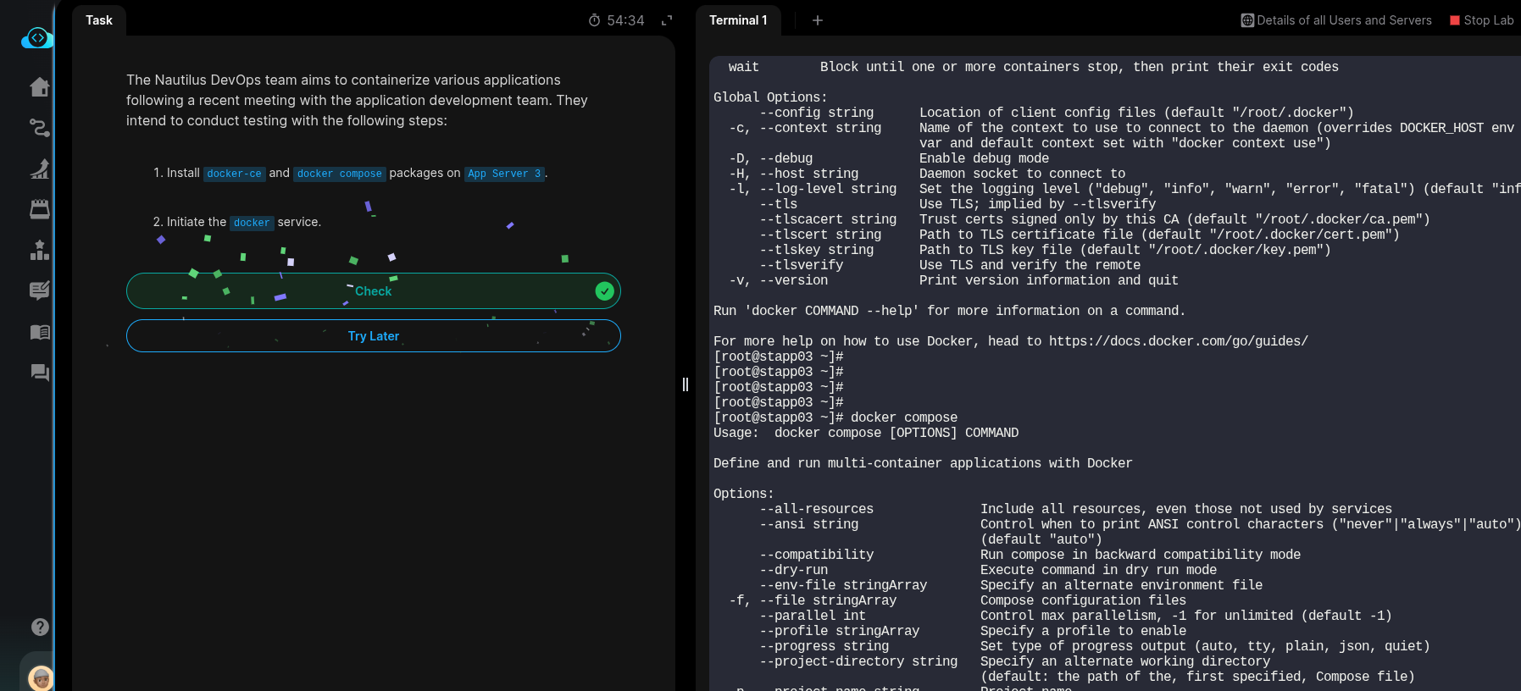Switch to the Terminal 1 tab
The height and width of the screenshot is (691, 1521).
pyautogui.click(x=737, y=20)
